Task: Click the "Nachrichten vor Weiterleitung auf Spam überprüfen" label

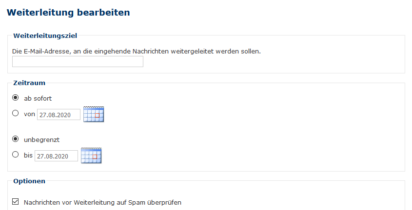Action: [102, 202]
